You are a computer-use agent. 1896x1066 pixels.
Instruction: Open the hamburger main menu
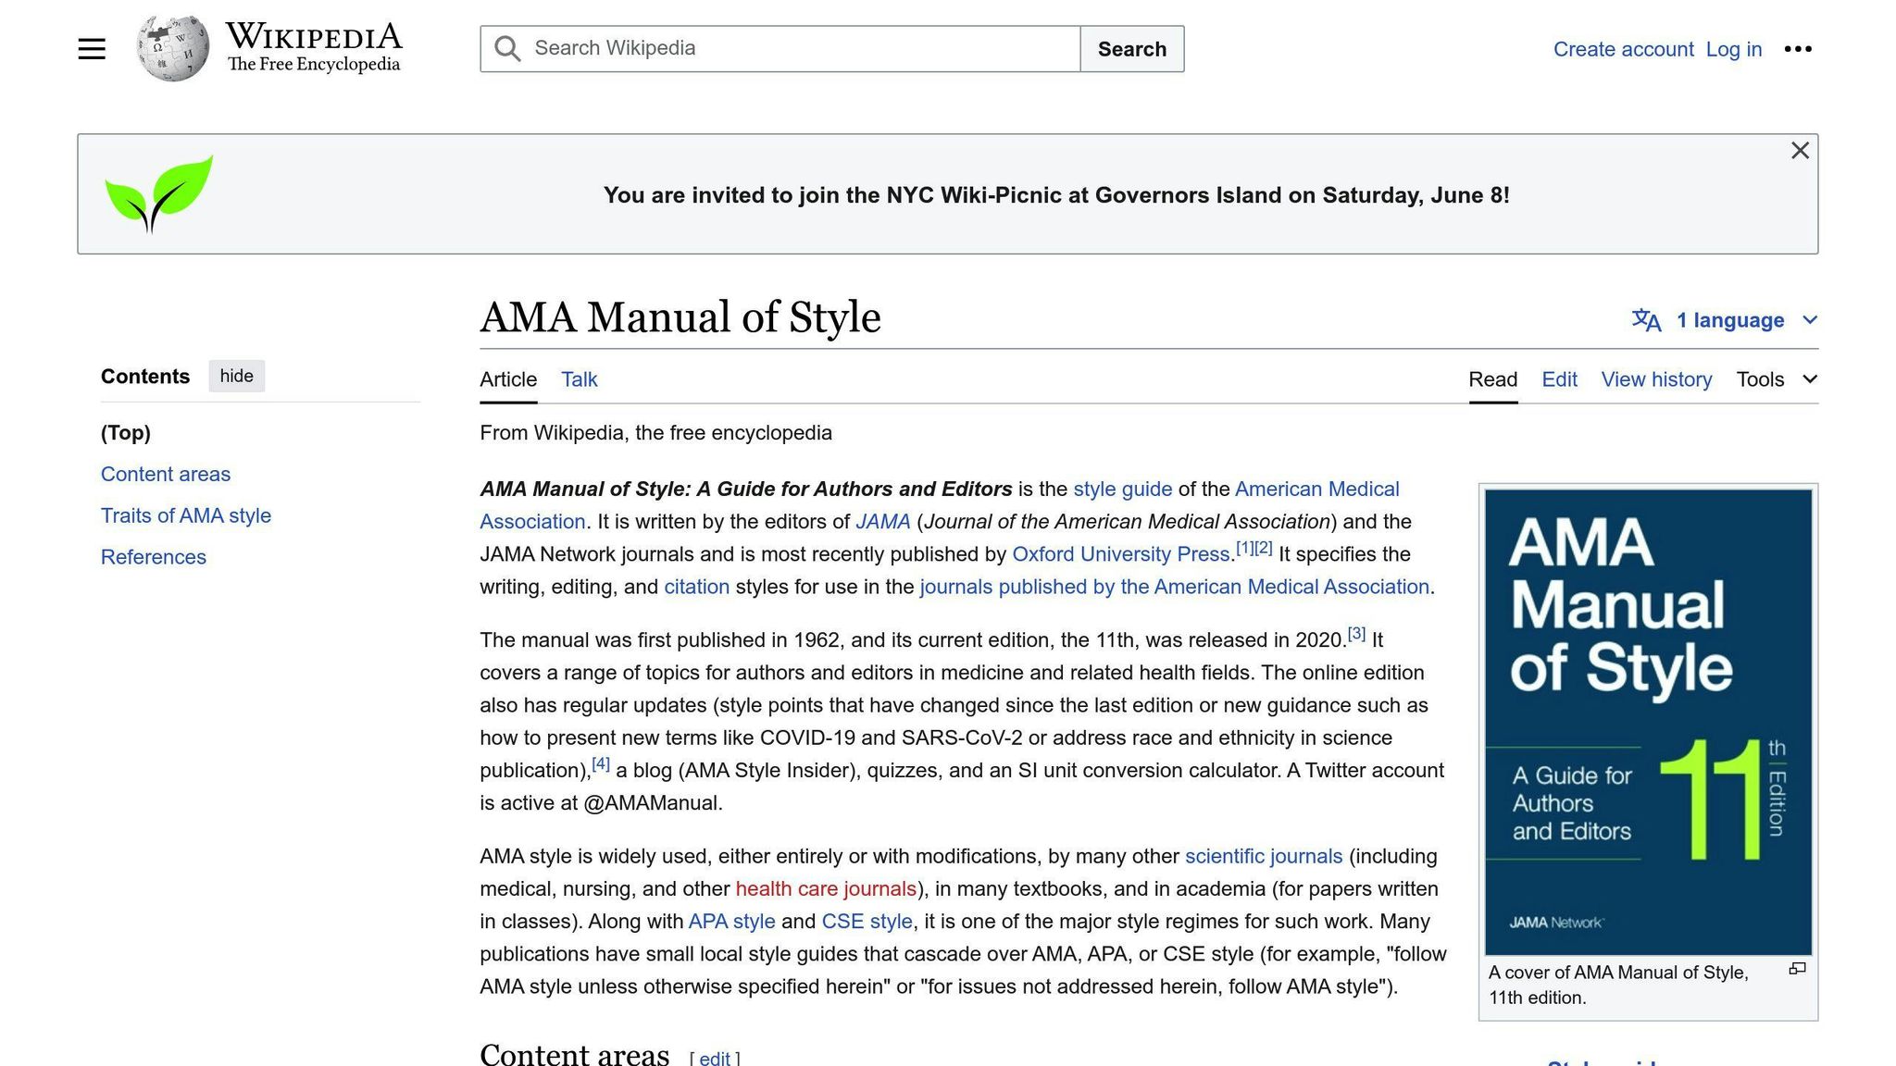point(92,48)
